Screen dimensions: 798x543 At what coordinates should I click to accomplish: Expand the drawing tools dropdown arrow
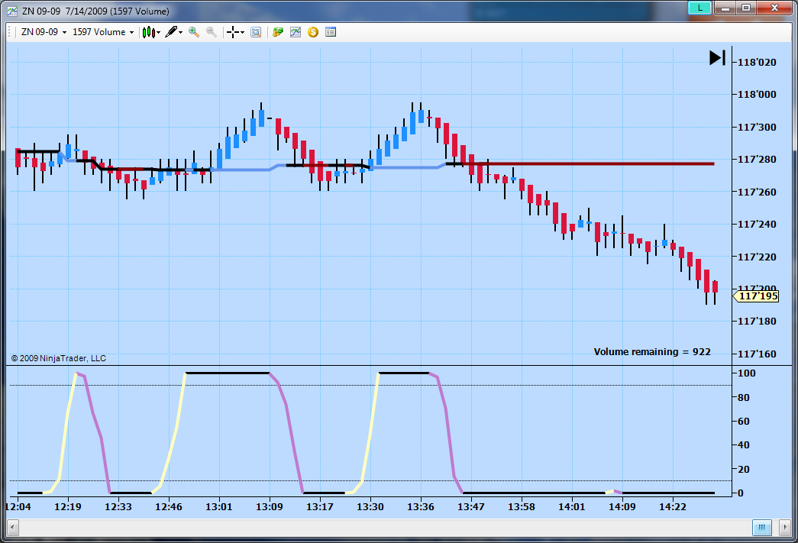point(181,33)
